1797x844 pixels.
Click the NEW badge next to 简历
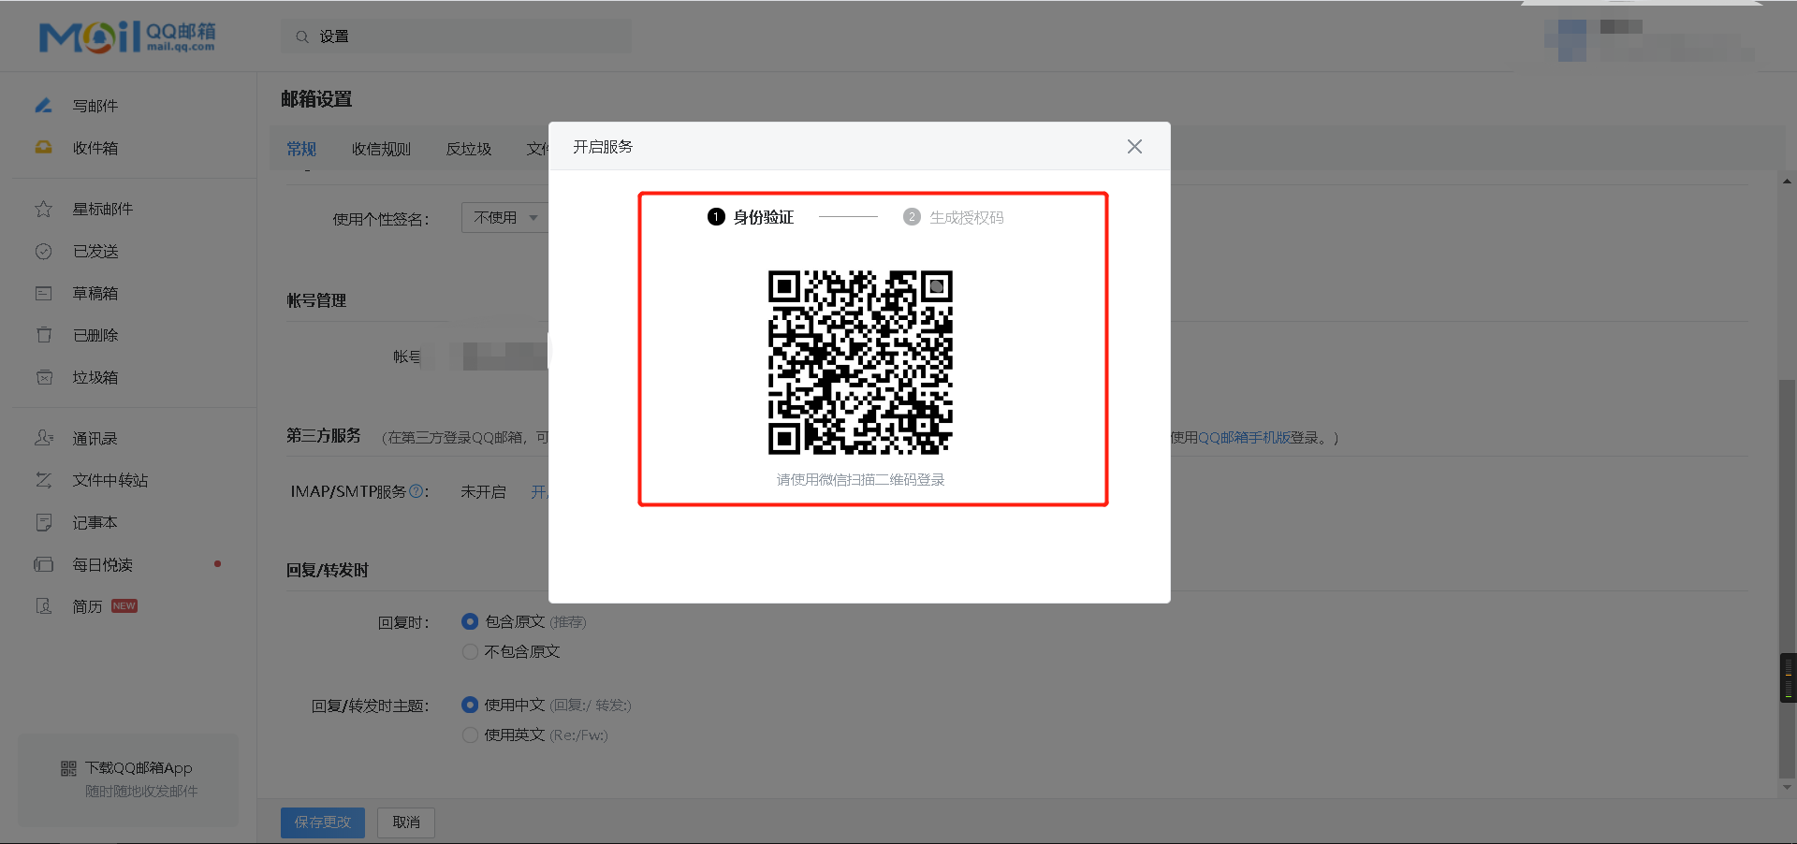coord(124,605)
